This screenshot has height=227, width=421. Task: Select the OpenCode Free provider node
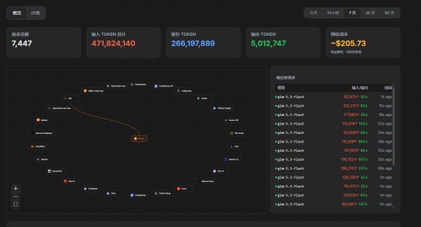(x=116, y=86)
